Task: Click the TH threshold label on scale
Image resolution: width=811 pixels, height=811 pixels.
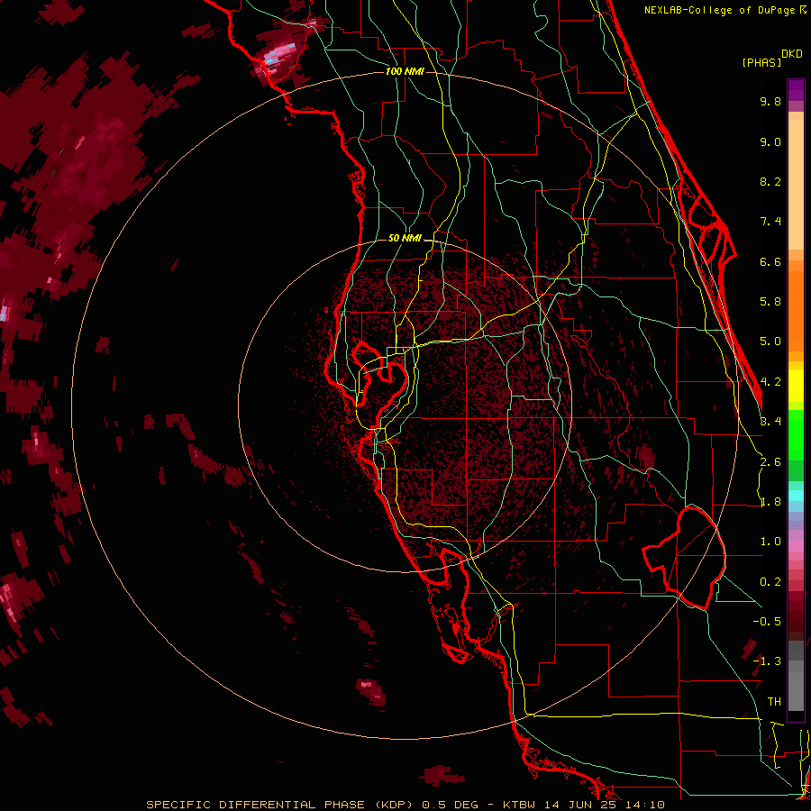Action: point(774,701)
